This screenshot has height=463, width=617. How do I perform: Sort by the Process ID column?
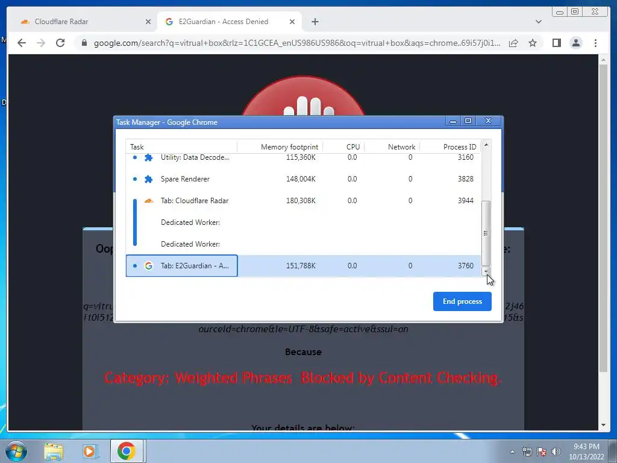450,147
